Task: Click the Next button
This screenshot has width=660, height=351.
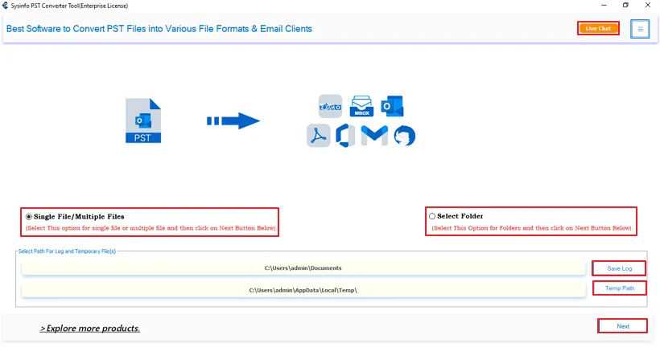Action: pos(622,326)
